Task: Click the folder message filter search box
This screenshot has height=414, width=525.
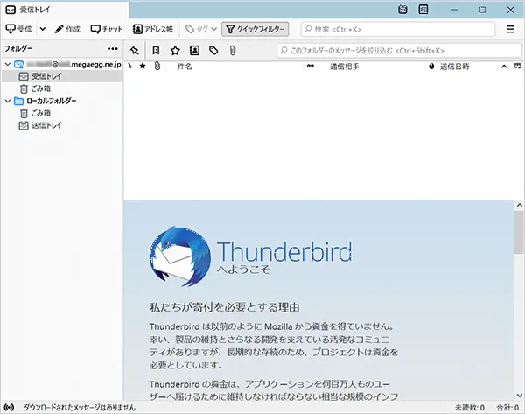Action: point(400,51)
